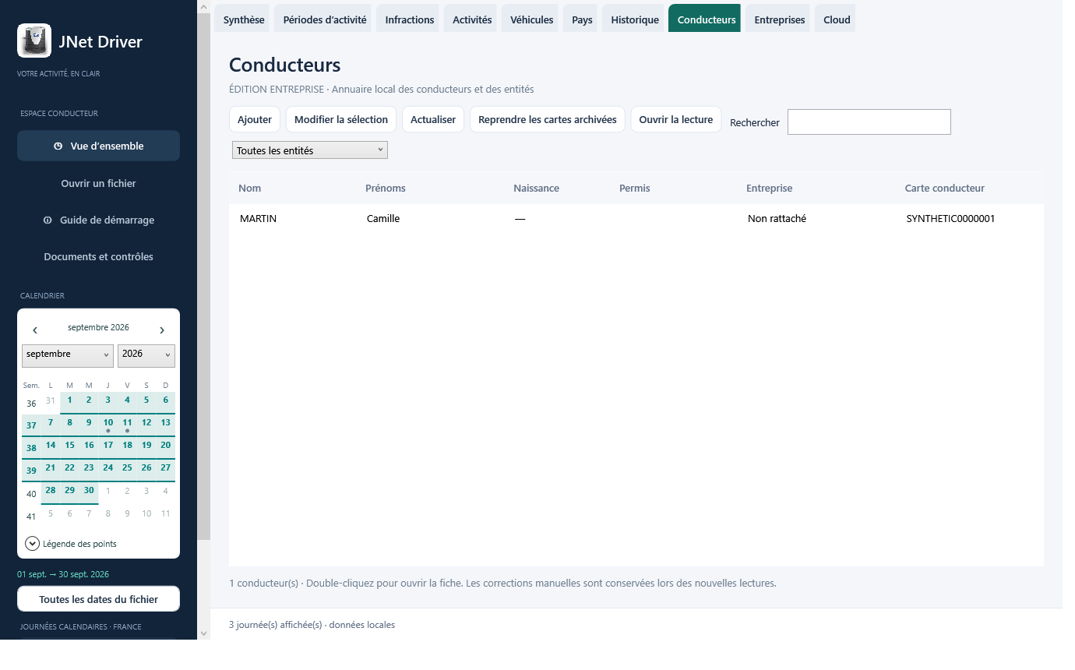Click Ouvrir un fichier in sidebar
Image resolution: width=1075 pixels, height=670 pixels.
pyautogui.click(x=98, y=183)
